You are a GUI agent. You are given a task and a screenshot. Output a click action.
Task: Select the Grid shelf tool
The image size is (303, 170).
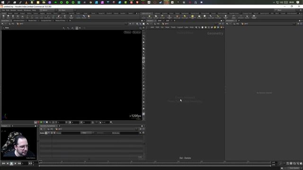22,17
